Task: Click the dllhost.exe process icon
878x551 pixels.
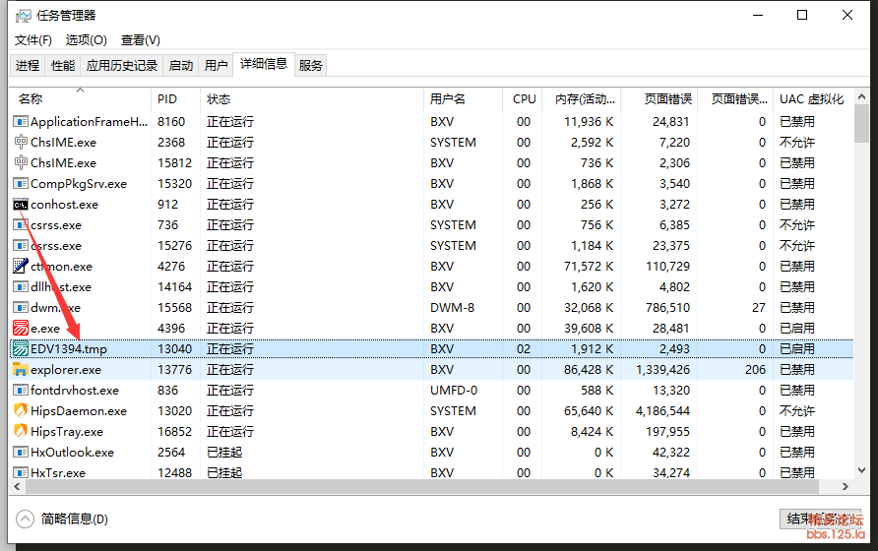Action: point(21,286)
